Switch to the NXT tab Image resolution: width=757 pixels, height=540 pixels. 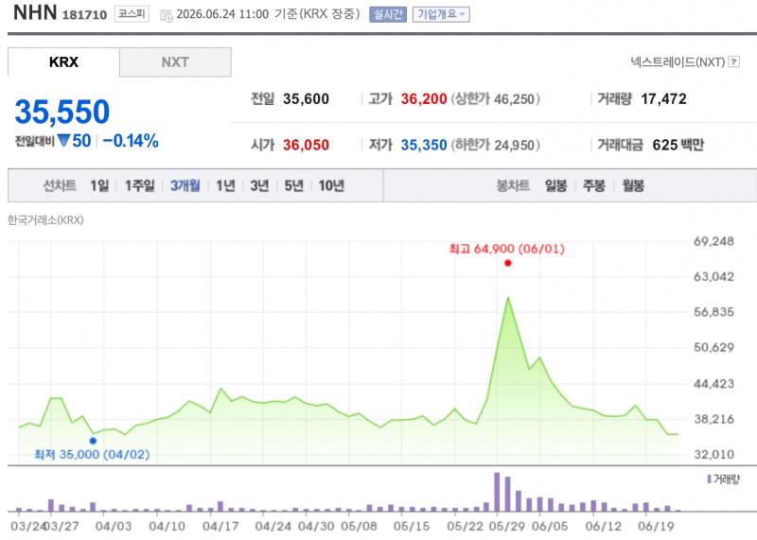click(175, 61)
